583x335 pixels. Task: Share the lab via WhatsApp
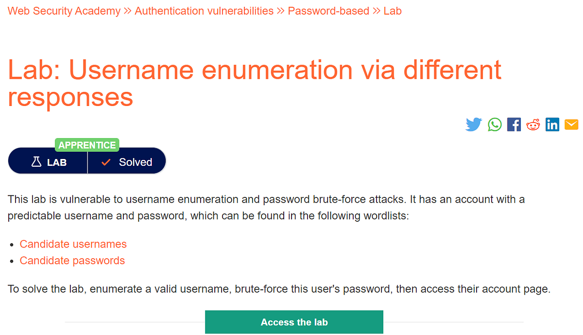point(495,124)
